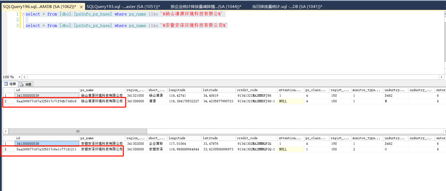
Task: Switch to the 消息 messages tab
Action: point(26,84)
